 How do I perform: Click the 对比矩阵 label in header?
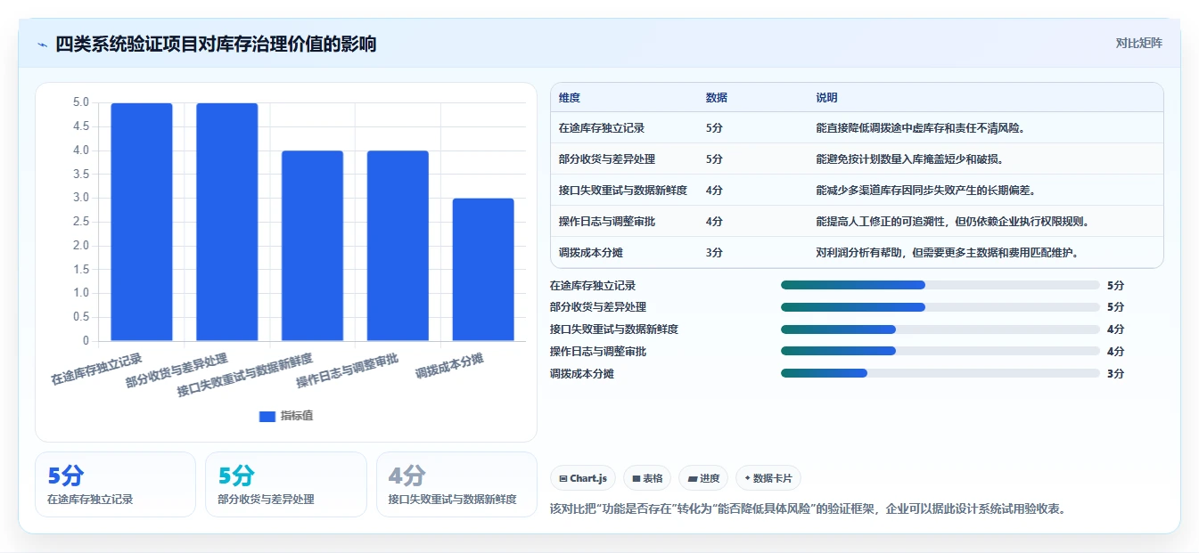click(1138, 43)
